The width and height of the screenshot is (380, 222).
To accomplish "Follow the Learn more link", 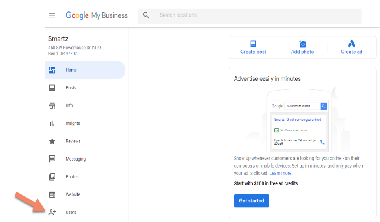I will (x=280, y=173).
